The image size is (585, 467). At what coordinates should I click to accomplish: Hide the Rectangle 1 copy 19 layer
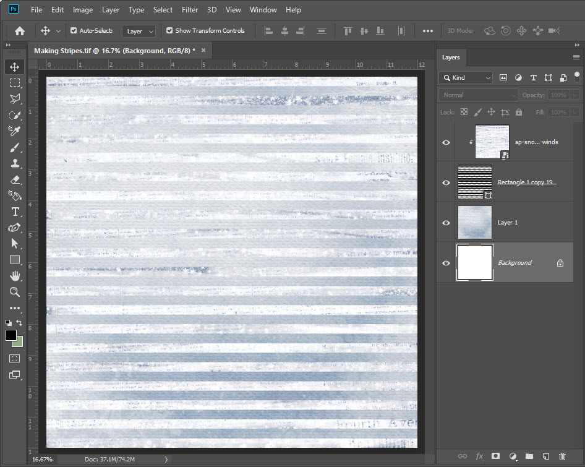pyautogui.click(x=446, y=182)
